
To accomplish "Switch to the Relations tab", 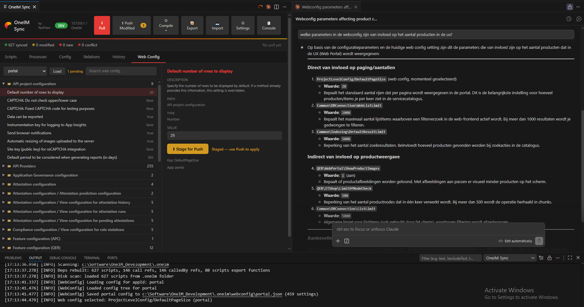I will (x=92, y=57).
